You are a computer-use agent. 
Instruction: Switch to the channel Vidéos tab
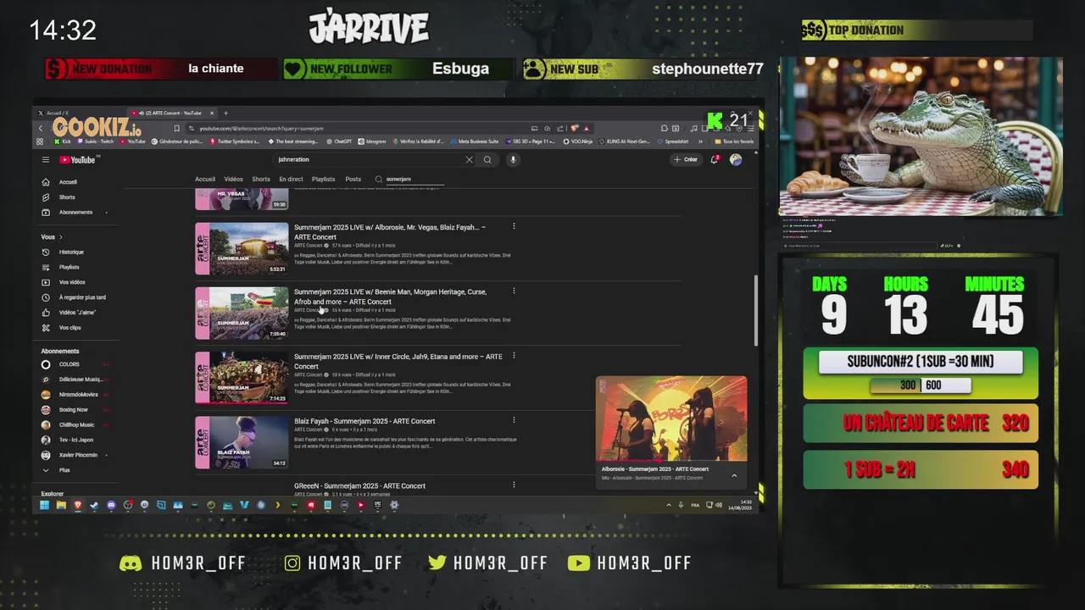click(x=233, y=179)
